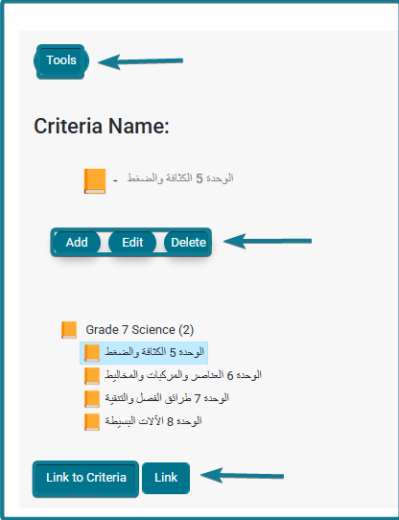The height and width of the screenshot is (520, 399).
Task: Click the Grade 7 Science book icon
Action: pos(69,330)
